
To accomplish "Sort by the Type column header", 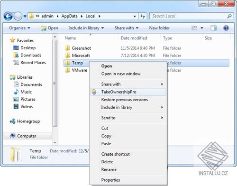I will [x=167, y=38].
